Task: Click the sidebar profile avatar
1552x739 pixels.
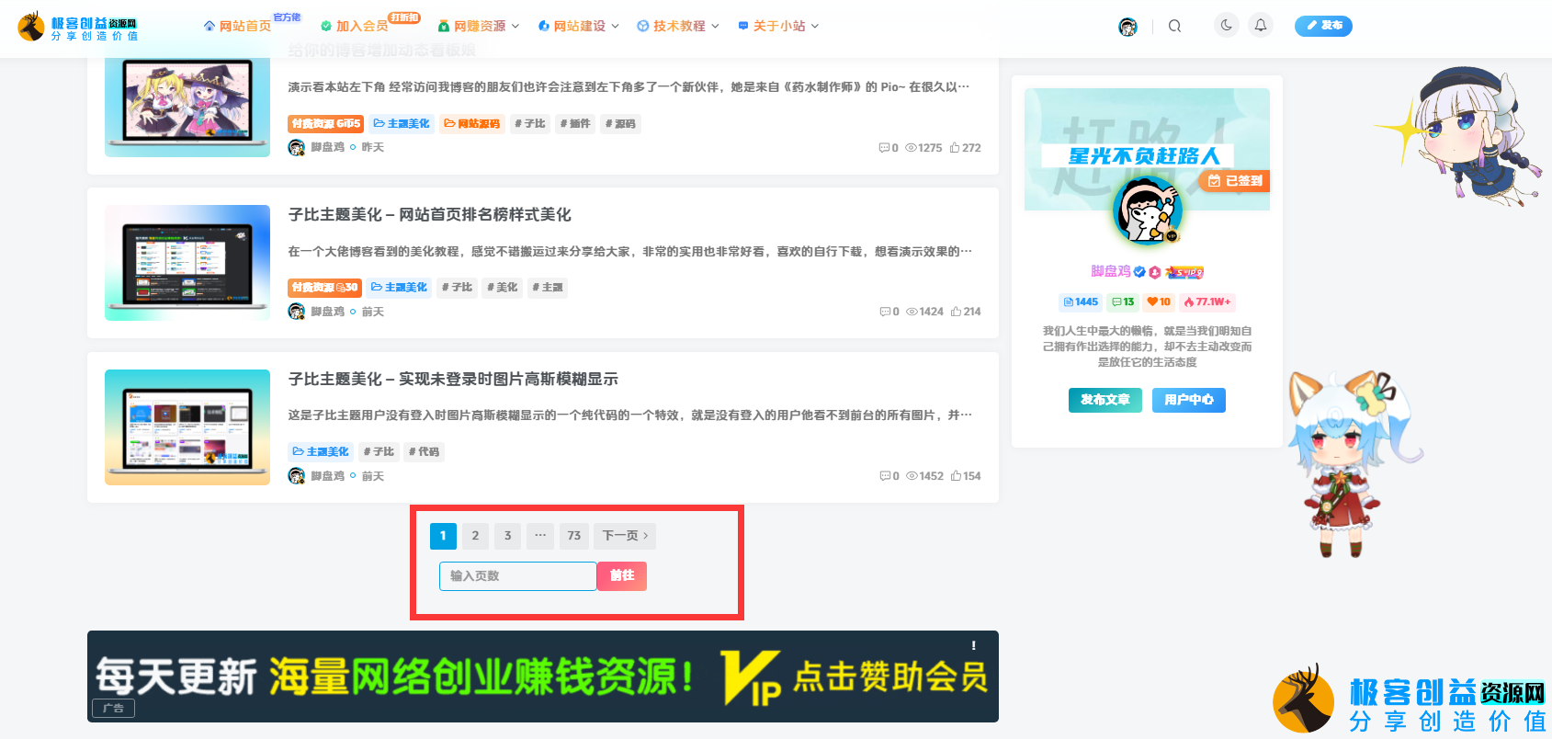Action: (1147, 210)
